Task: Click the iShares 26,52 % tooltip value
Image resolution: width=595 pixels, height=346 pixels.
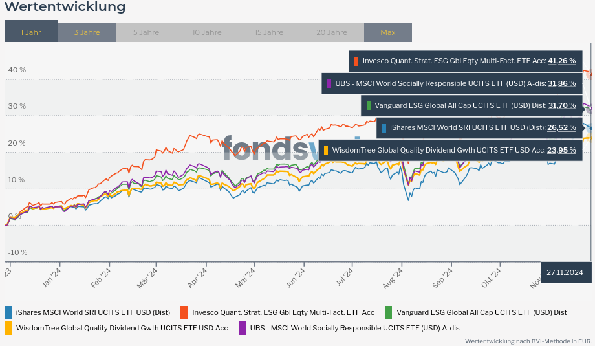Action: (561, 128)
